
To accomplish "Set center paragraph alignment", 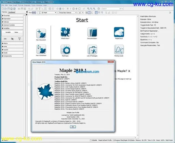I will [x=99, y=13].
